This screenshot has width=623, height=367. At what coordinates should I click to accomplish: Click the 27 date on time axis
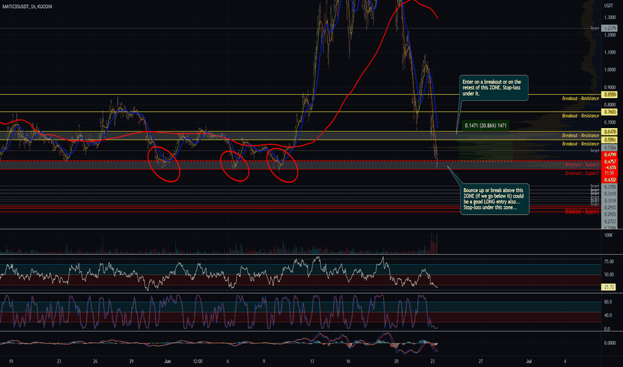coord(481,362)
